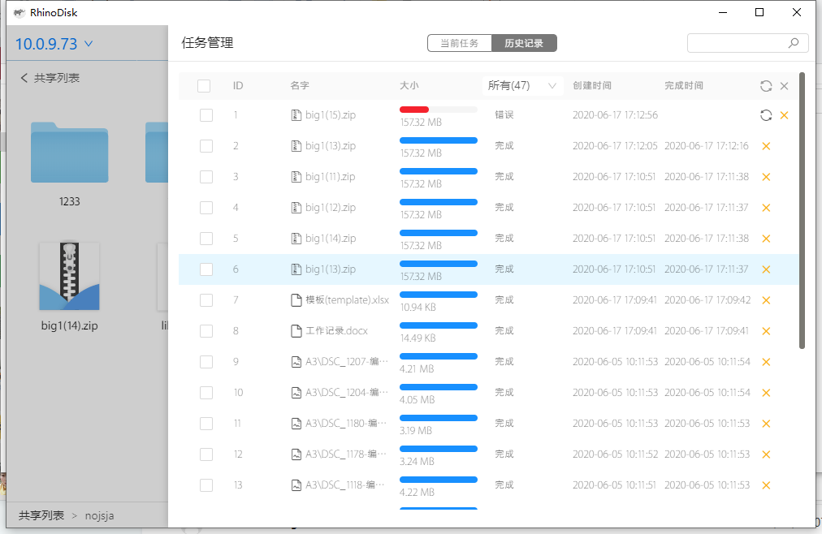The image size is (822, 534).
Task: Click the big1(14).zip file thumbnail
Action: pos(69,277)
